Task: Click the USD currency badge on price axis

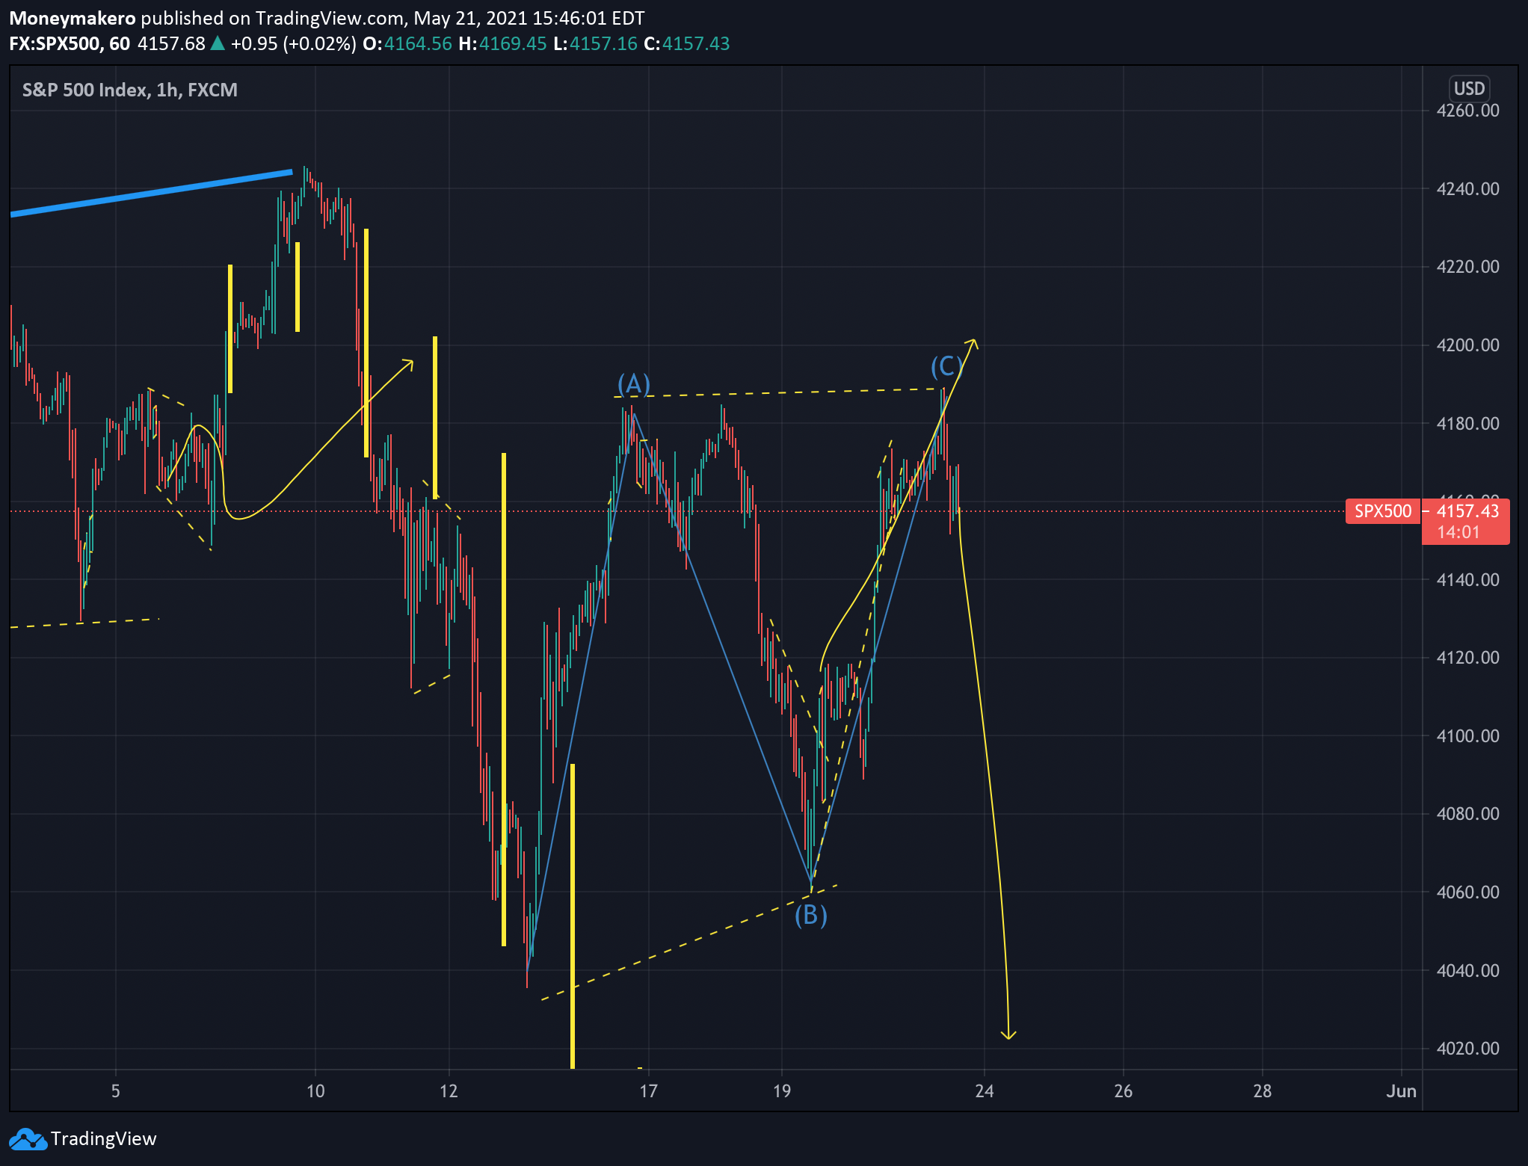Action: 1469,89
